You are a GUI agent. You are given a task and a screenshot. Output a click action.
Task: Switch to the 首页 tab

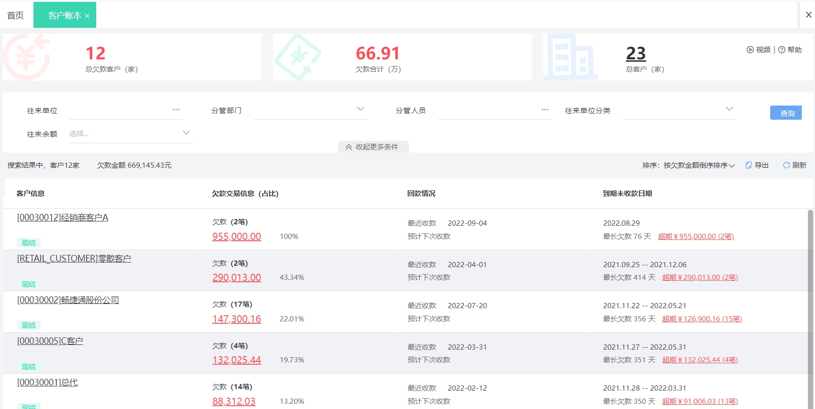[16, 16]
